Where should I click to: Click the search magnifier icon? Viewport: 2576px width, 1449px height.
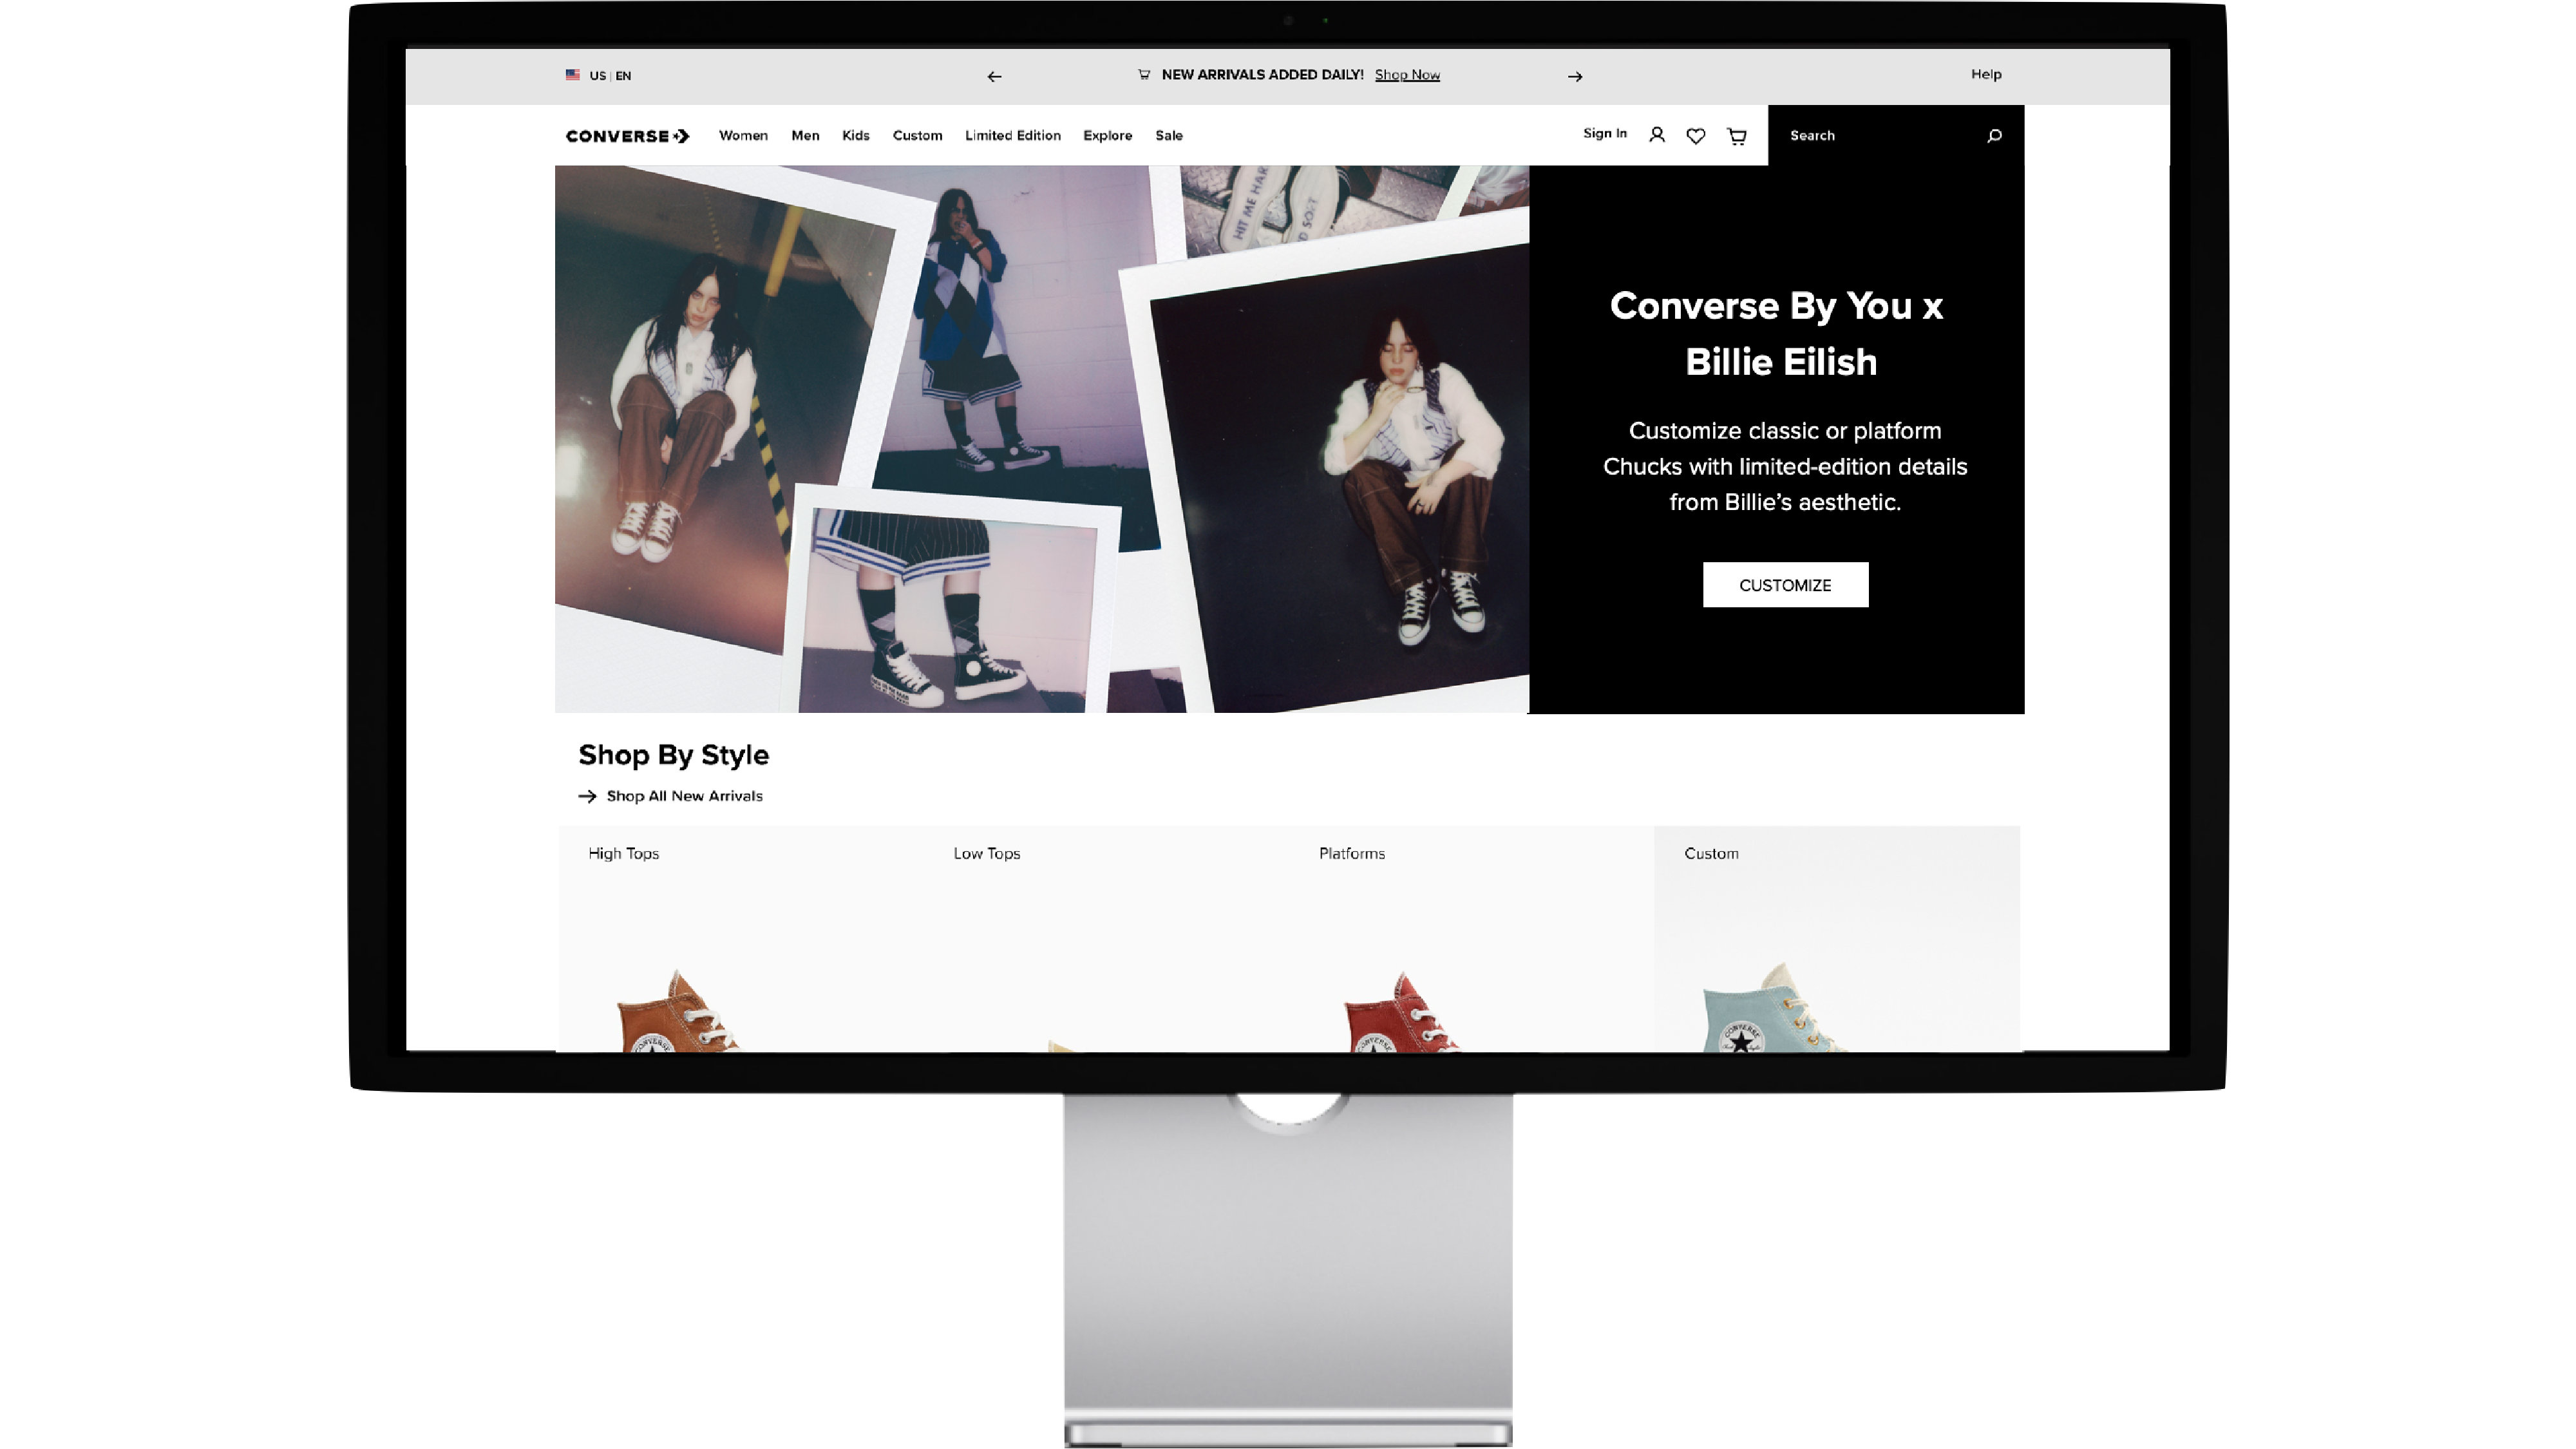point(1994,136)
